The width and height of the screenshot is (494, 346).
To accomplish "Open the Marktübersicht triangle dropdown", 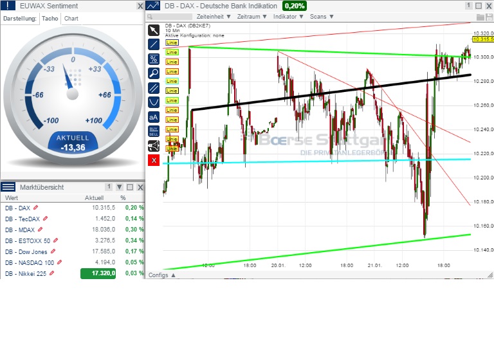I will [120, 187].
